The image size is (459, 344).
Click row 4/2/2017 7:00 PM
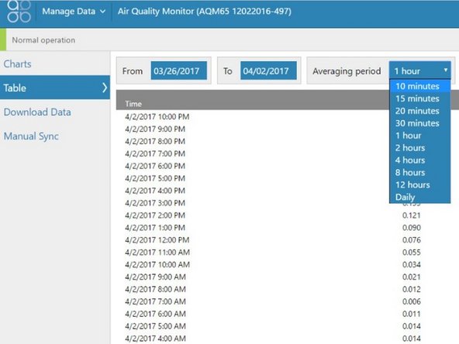coord(155,153)
